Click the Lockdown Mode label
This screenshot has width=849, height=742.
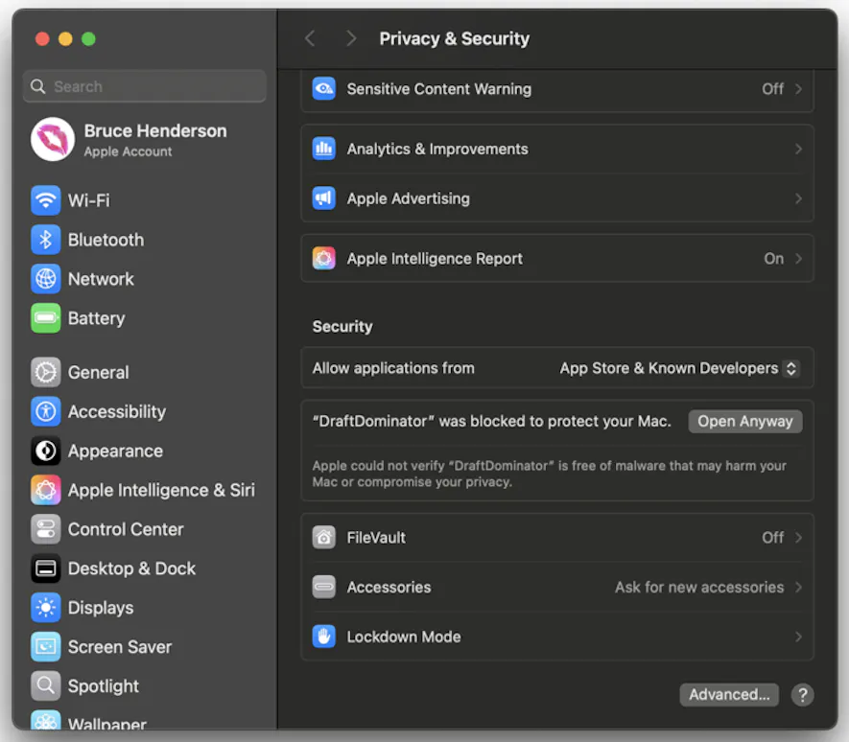coord(404,637)
